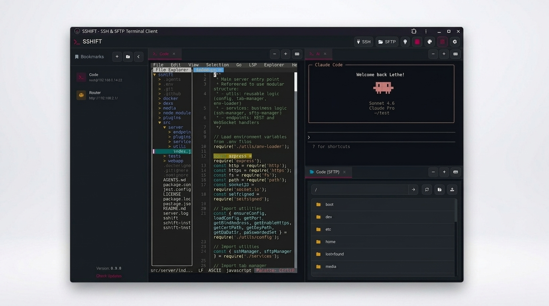
Task: Click the Bookmarks flag icon
Action: (77, 56)
